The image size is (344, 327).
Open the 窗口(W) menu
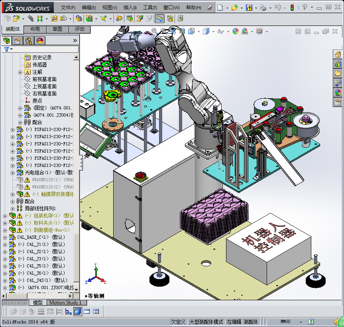[x=171, y=8]
